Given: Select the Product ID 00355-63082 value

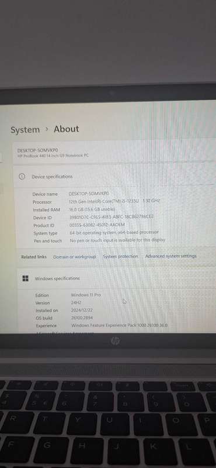Looking at the screenshot, I should (97, 225).
